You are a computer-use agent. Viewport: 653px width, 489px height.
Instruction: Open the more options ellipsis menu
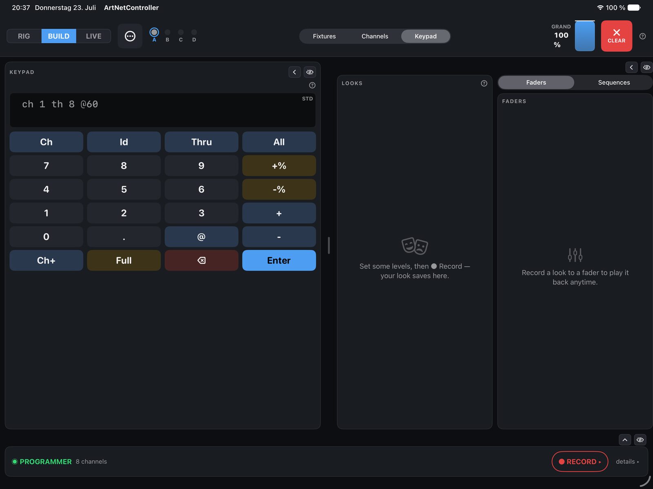point(130,36)
